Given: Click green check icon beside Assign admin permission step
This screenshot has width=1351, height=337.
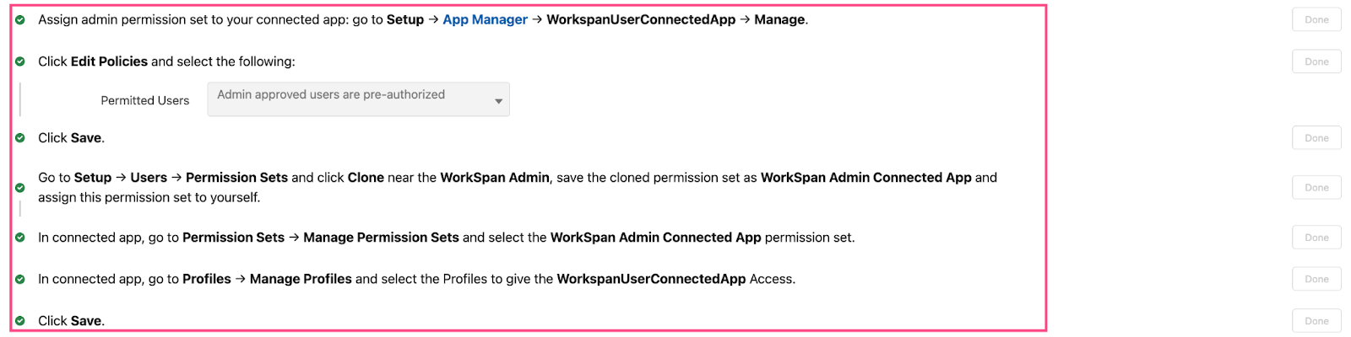Looking at the screenshot, I should click(20, 19).
